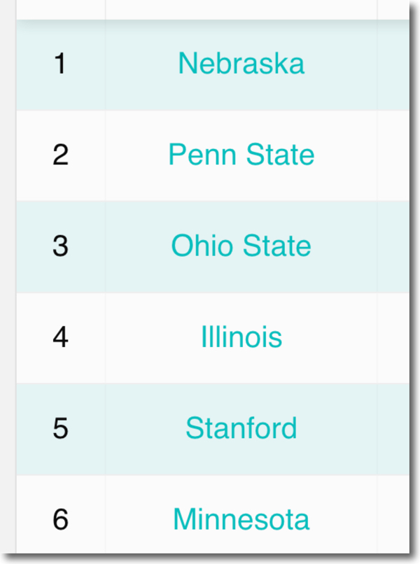Select the Illinois link

tap(241, 337)
